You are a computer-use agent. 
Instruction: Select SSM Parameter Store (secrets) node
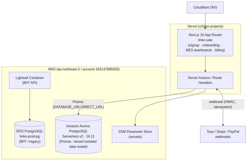tap(135, 134)
